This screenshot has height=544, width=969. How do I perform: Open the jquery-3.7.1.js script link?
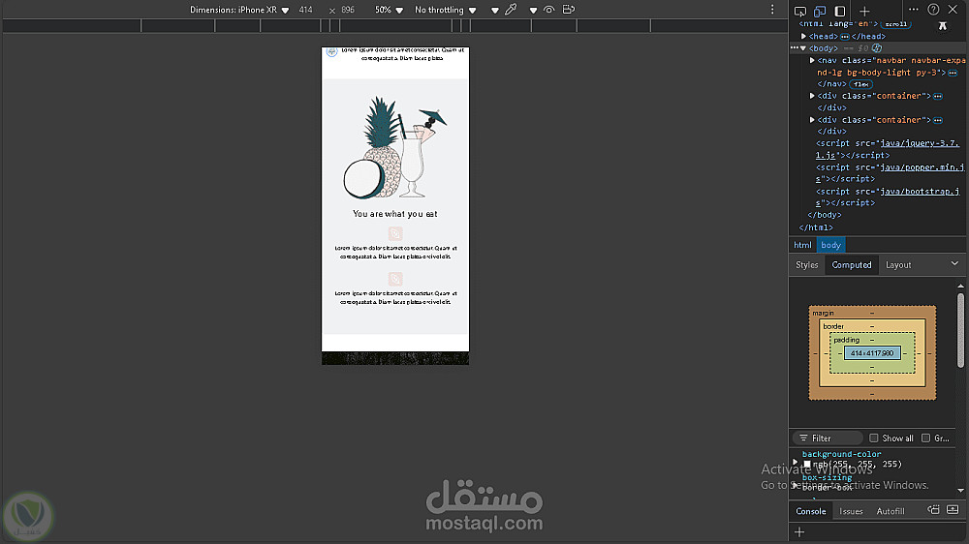click(x=888, y=149)
